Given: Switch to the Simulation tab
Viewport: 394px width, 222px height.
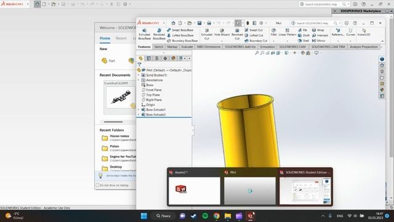Looking at the screenshot, I should coord(267,47).
